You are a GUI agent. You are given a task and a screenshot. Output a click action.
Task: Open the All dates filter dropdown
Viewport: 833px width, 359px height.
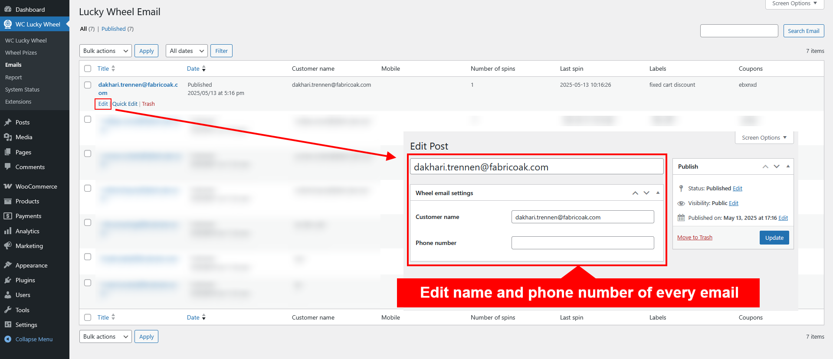187,51
